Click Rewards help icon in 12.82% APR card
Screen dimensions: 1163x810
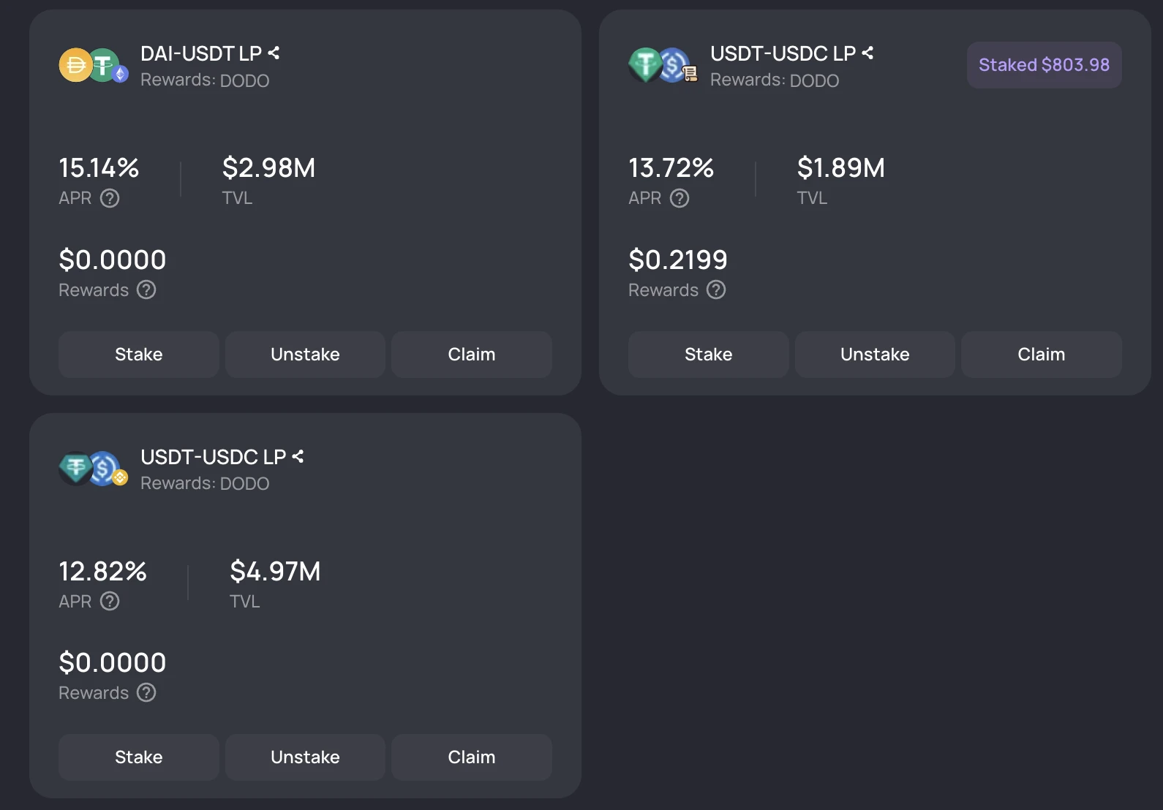[146, 693]
